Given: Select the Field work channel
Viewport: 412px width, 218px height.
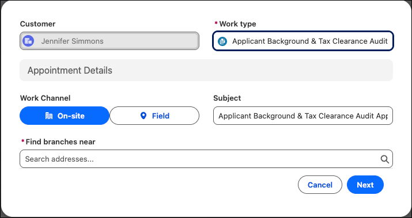Looking at the screenshot, I should pyautogui.click(x=154, y=116).
